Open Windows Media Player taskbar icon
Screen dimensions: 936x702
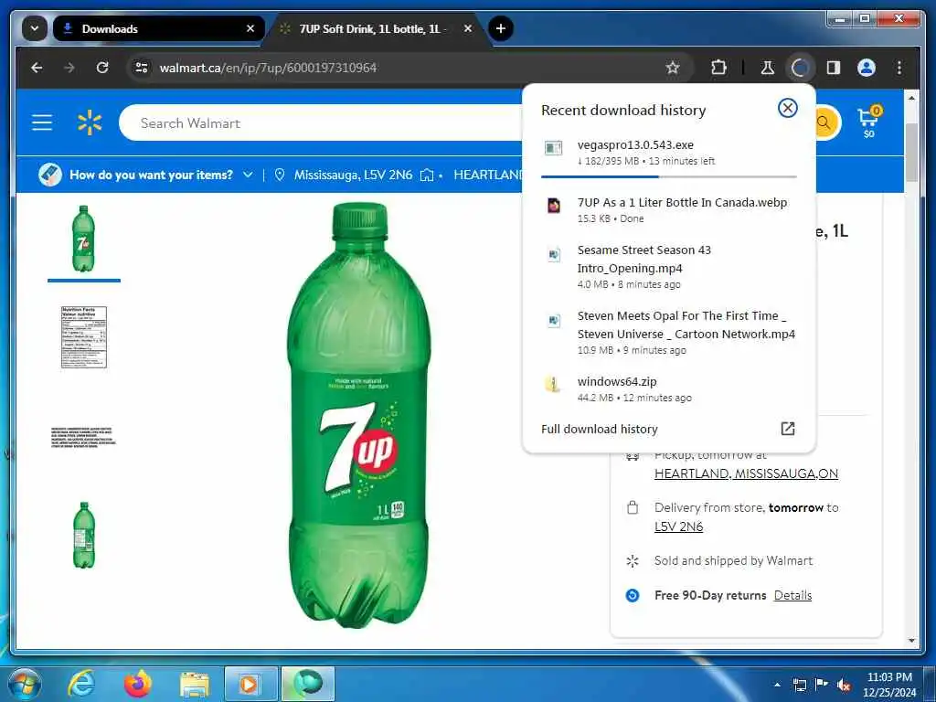[250, 684]
